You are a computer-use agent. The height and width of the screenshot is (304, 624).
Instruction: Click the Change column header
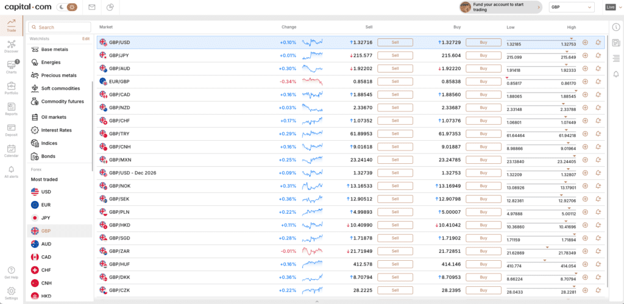(289, 27)
